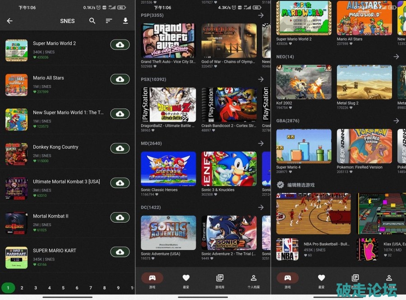406x300 pixels.
Task: Switch to the 最爱 favorites tab
Action: [186, 280]
